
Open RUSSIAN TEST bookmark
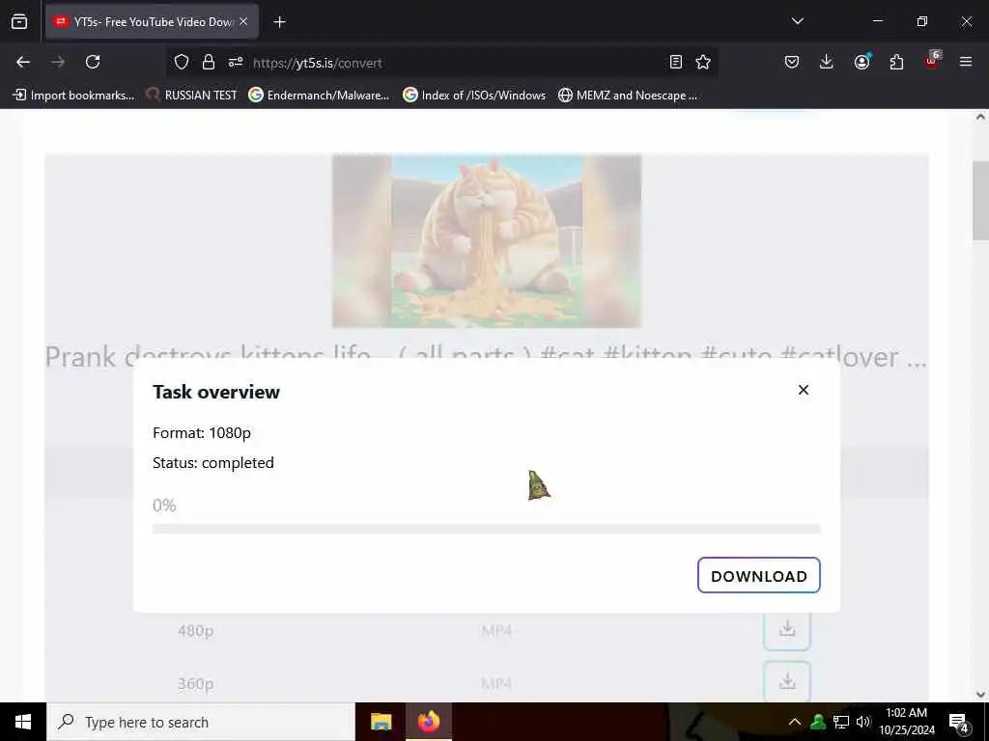191,96
